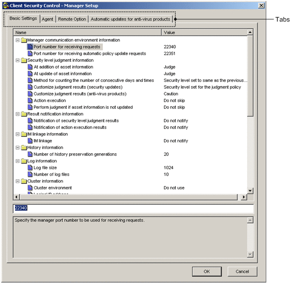Click the Manager communication environment information folder icon
Screen dimensions: 291x284
pos(24,40)
